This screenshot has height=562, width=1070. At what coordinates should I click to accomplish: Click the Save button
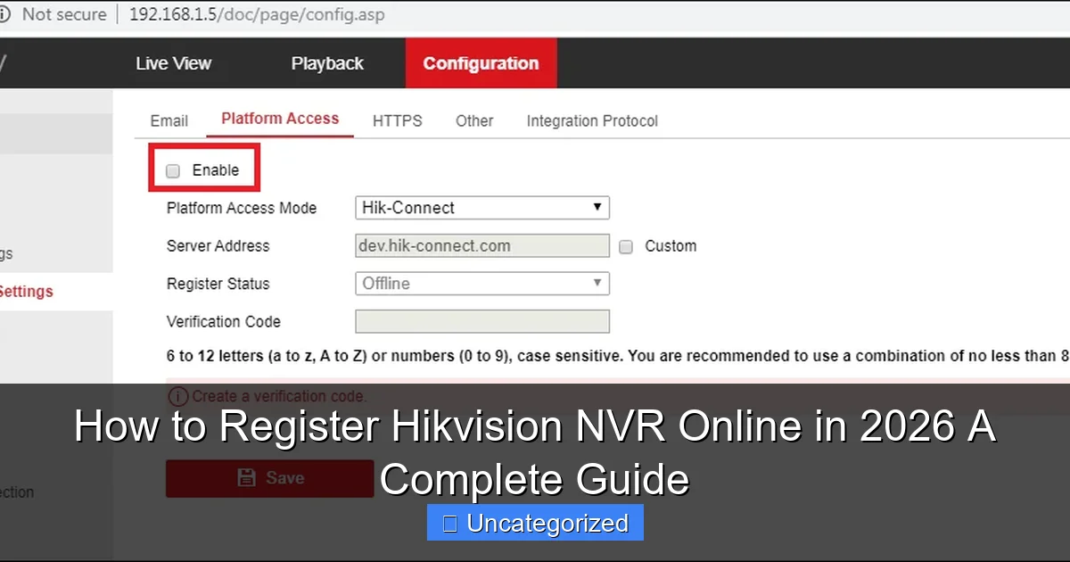tap(269, 478)
